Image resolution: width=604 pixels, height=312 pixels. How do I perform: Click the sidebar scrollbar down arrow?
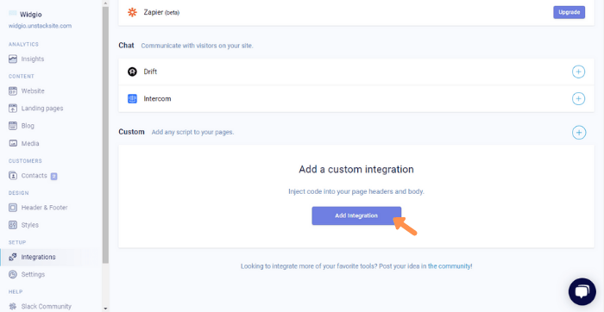point(105,309)
